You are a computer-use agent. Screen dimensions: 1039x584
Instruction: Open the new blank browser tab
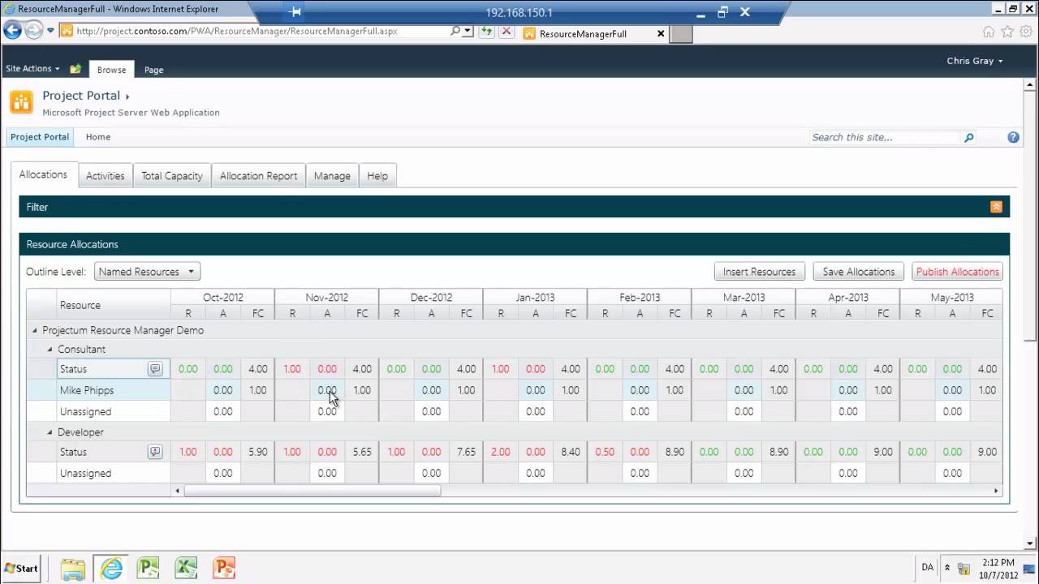(682, 34)
